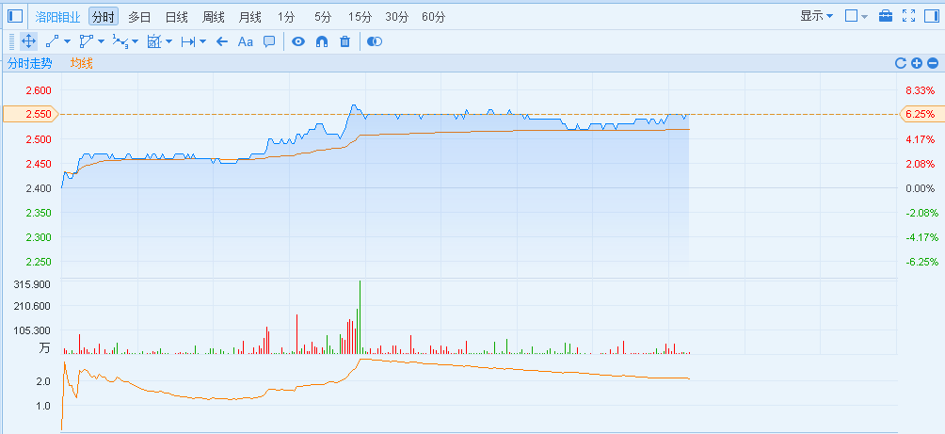The height and width of the screenshot is (434, 945).
Task: Select the measurement chart tool
Action: (155, 41)
